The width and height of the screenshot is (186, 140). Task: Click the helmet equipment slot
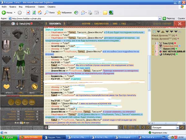[18, 34]
